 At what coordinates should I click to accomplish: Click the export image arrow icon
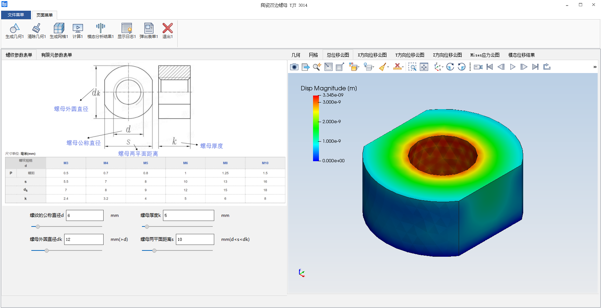306,67
